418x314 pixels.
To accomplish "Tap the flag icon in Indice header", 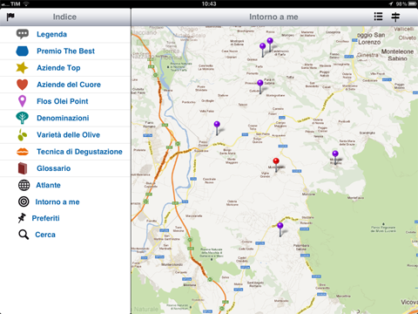I will click(x=10, y=17).
